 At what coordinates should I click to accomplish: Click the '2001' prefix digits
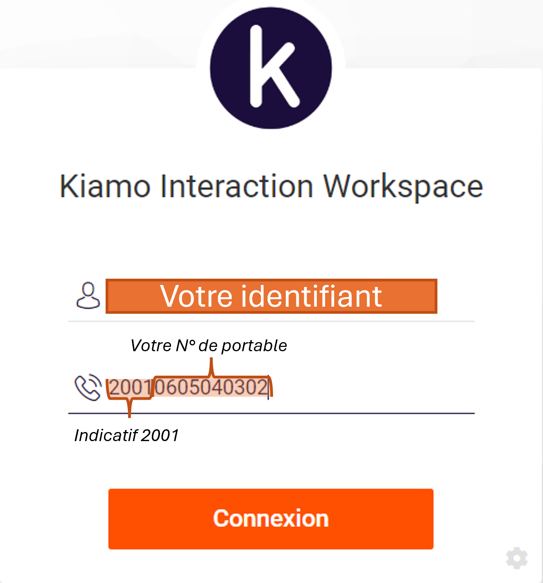pos(130,388)
